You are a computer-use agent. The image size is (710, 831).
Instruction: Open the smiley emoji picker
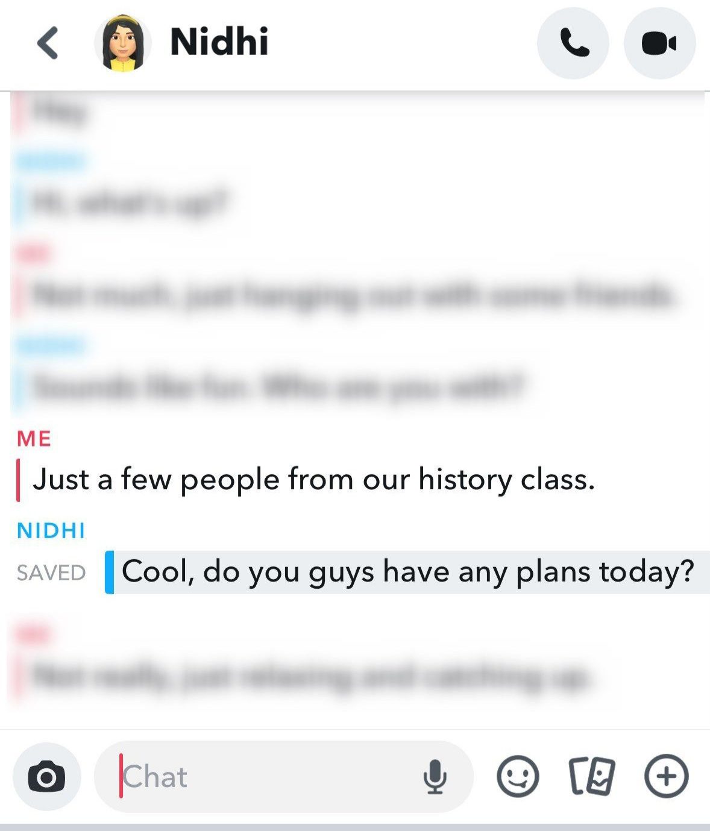click(x=518, y=776)
